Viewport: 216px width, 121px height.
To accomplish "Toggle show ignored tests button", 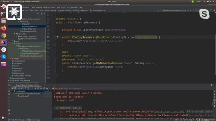I will pos(16,88).
